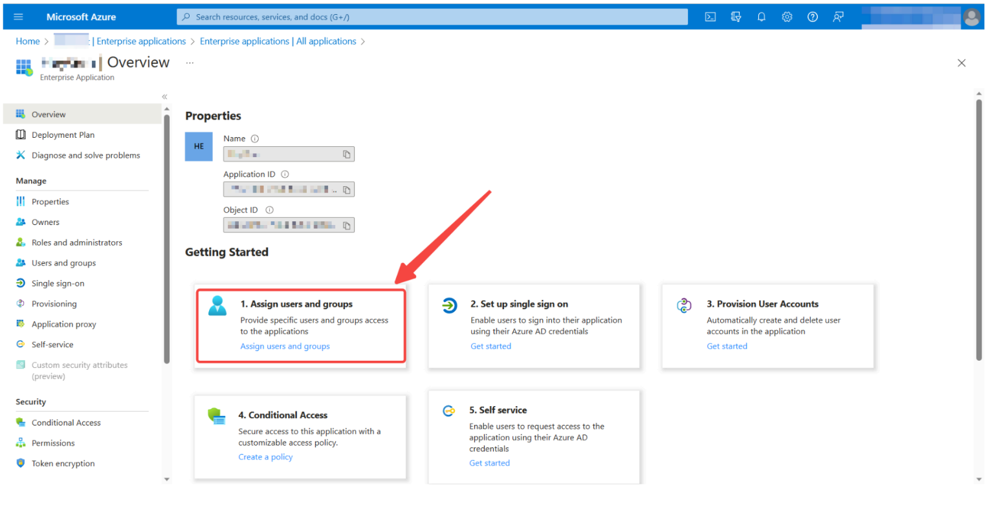Viewport: 992px width, 505px height.
Task: Open the Help question mark icon
Action: (813, 17)
